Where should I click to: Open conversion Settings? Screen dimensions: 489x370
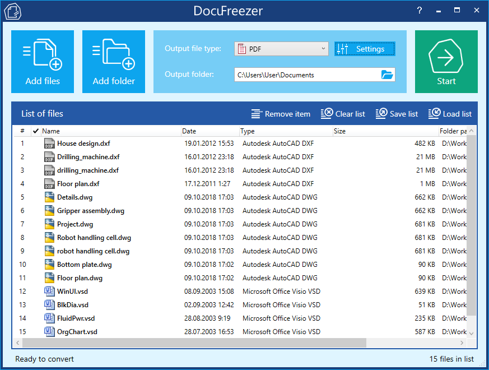(365, 49)
